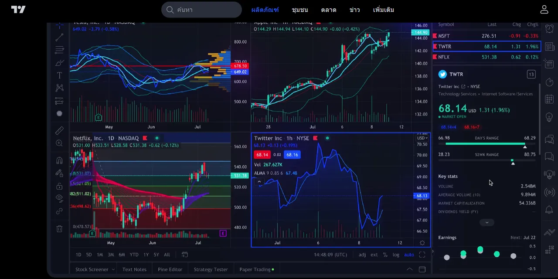Open the Pine Editor tab
The height and width of the screenshot is (279, 558).
(x=170, y=269)
